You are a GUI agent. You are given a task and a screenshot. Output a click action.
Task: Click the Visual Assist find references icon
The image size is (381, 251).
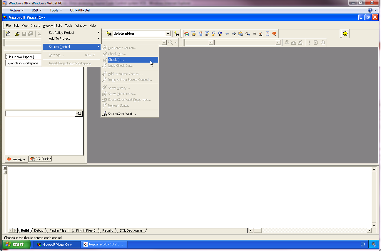tap(207, 34)
